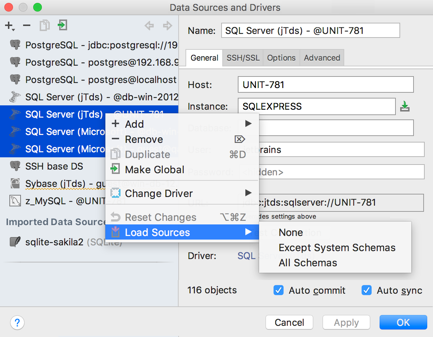Select the sqlite-sakila2 imported data source
433x337 pixels.
[x=89, y=241]
